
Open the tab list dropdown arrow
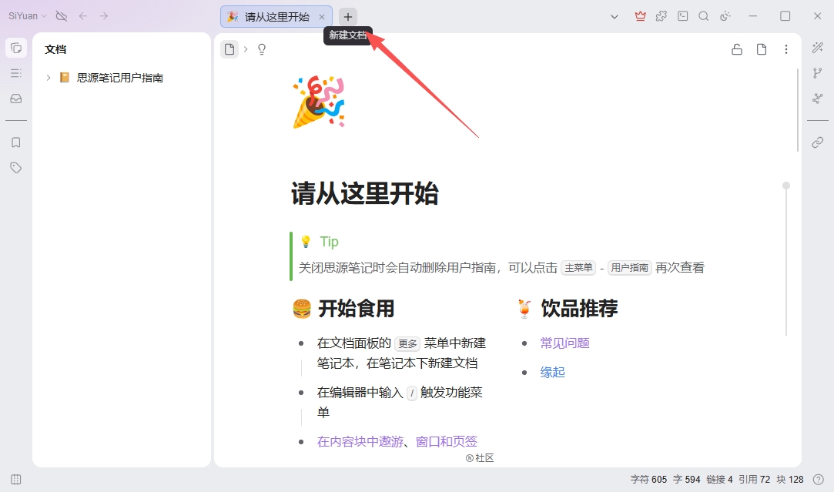tap(615, 16)
